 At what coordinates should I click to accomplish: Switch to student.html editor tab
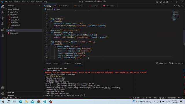coord(65,6)
